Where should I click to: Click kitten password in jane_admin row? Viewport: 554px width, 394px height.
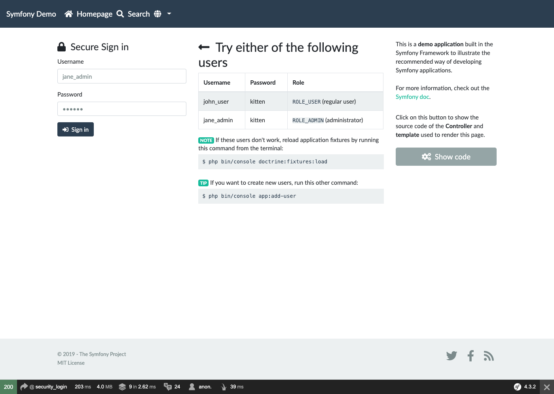(266, 120)
